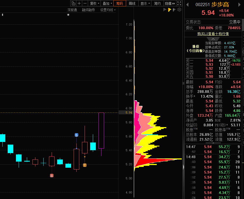Click the unlock padlock icon
This screenshot has height=199, width=244.
click(x=73, y=3)
